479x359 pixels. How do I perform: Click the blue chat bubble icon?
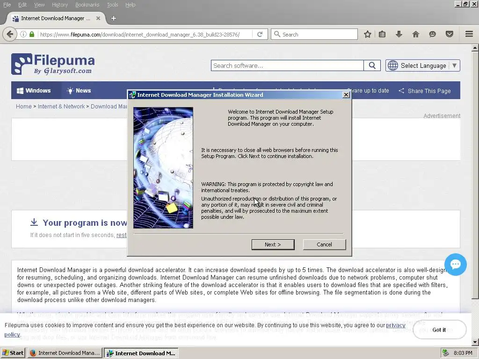coord(456,265)
